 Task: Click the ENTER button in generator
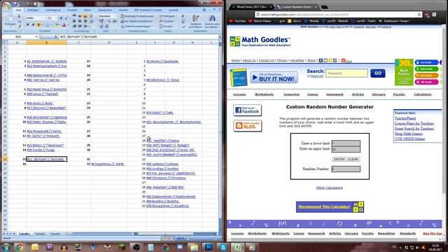pos(339,159)
